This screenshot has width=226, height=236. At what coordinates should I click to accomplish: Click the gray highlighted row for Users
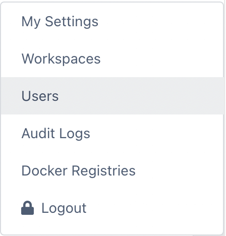click(x=112, y=96)
